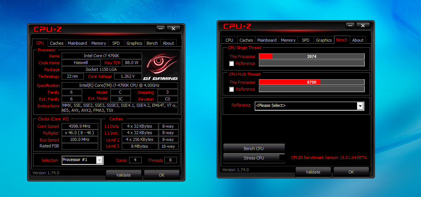
Task: Click the Level 3 value 8 MBytes
Action: coord(140,147)
